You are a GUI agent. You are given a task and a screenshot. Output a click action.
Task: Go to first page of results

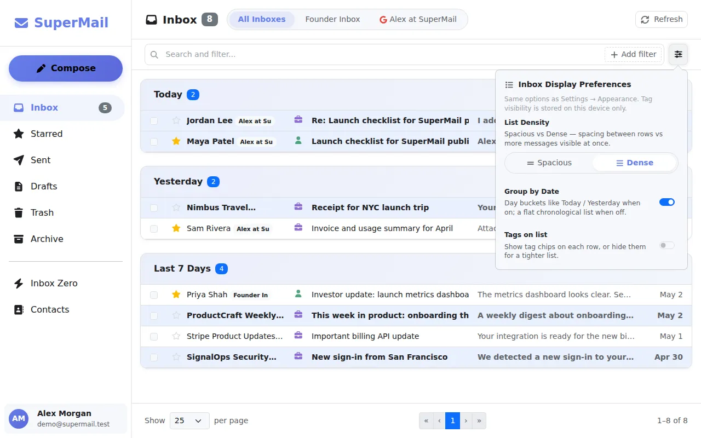pyautogui.click(x=426, y=420)
